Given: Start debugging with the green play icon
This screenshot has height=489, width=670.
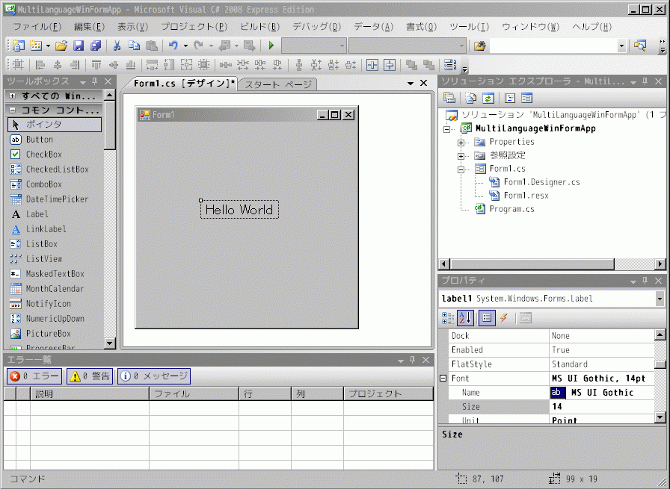Looking at the screenshot, I should 271,46.
